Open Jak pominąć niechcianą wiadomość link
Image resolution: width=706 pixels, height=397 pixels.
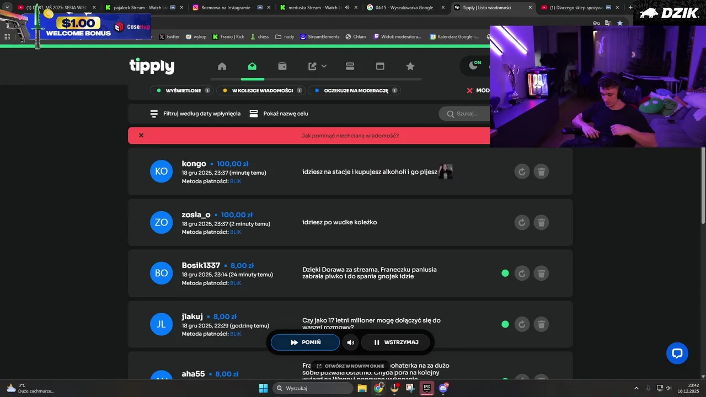(x=350, y=136)
